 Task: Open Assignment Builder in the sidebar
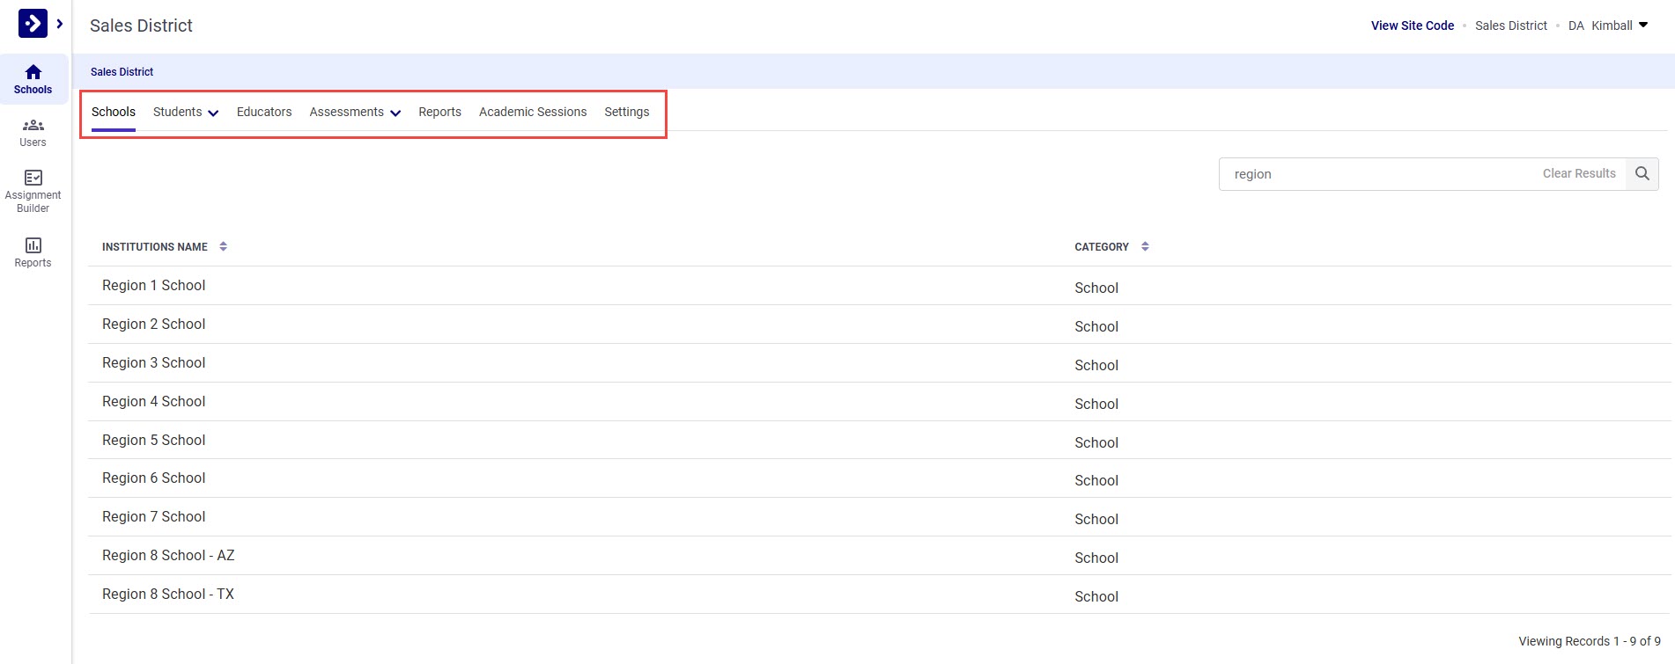coord(33,191)
